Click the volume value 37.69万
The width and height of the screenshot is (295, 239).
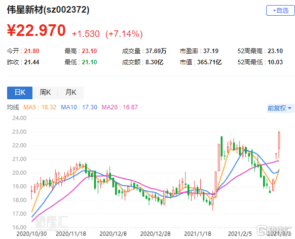pos(156,51)
